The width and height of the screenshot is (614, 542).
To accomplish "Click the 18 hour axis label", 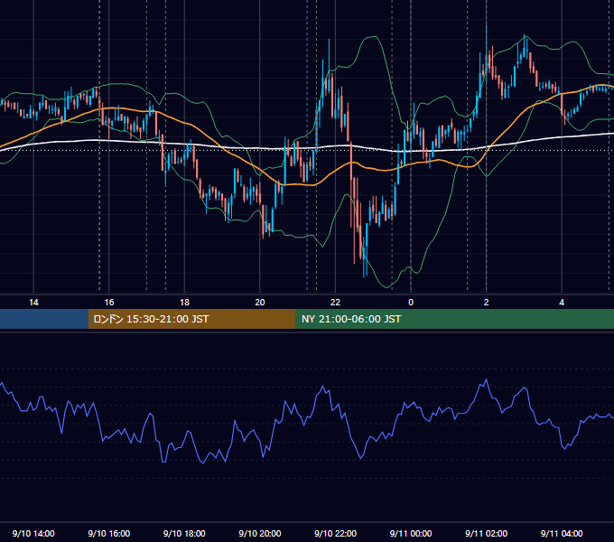I will [x=184, y=303].
